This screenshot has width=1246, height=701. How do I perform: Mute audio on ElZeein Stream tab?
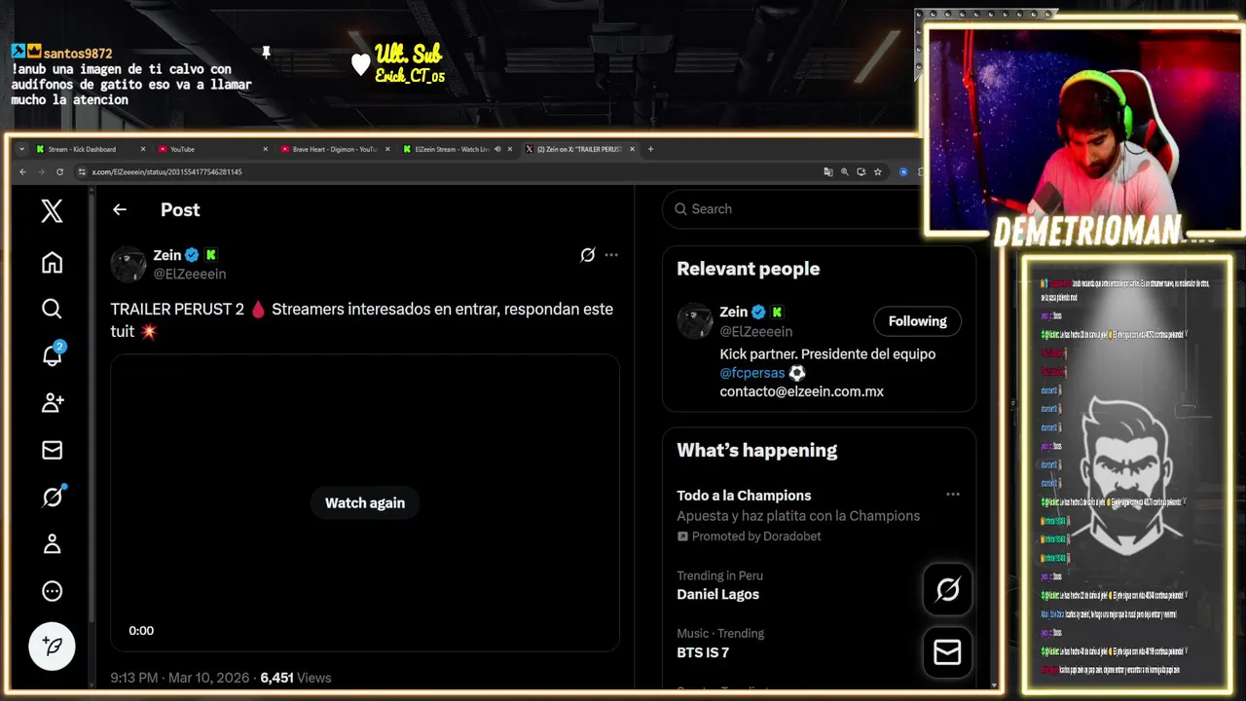pos(497,149)
